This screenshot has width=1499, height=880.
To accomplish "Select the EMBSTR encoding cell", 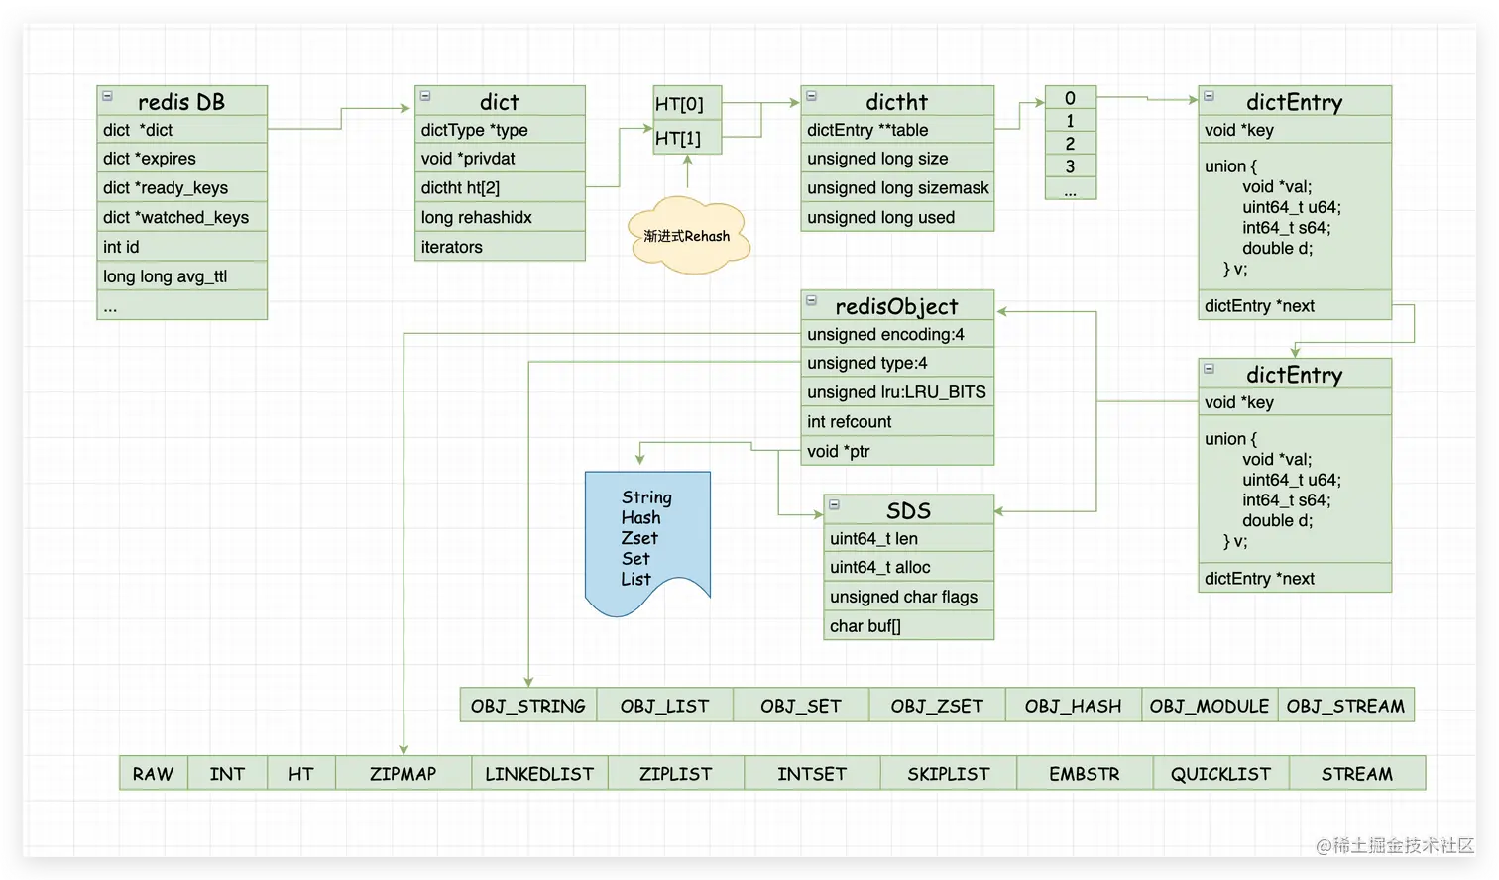I will point(1085,774).
